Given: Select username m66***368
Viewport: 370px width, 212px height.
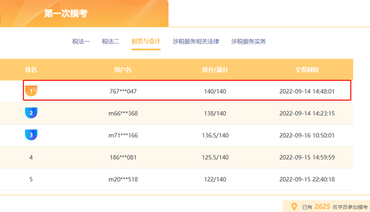Looking at the screenshot, I should [x=123, y=114].
